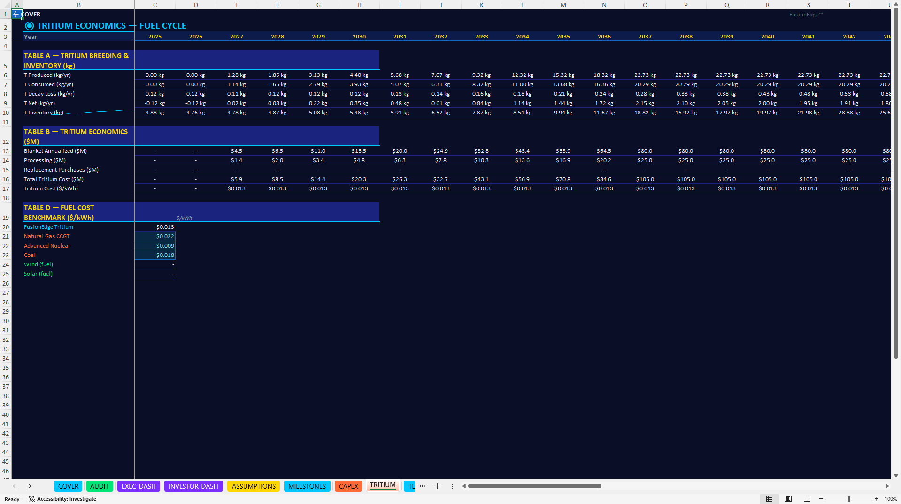Show hidden sheet tabs via ellipsis
The height and width of the screenshot is (504, 901).
coord(422,486)
